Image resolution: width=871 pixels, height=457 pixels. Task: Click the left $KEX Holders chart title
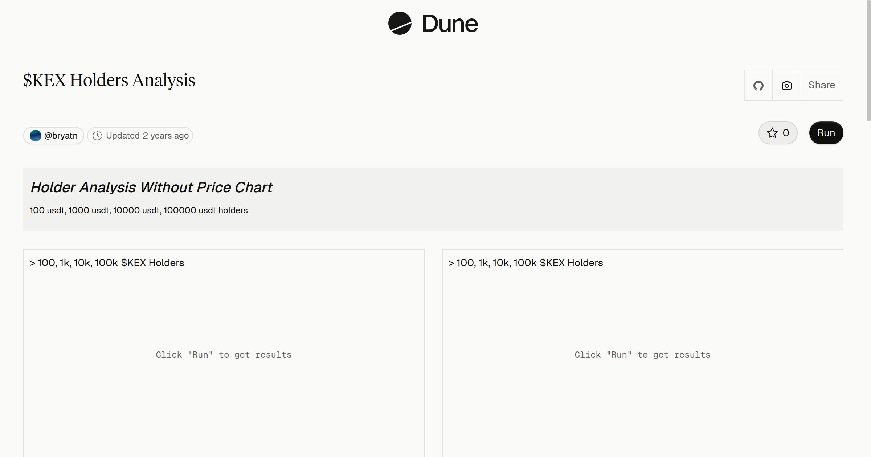click(107, 263)
